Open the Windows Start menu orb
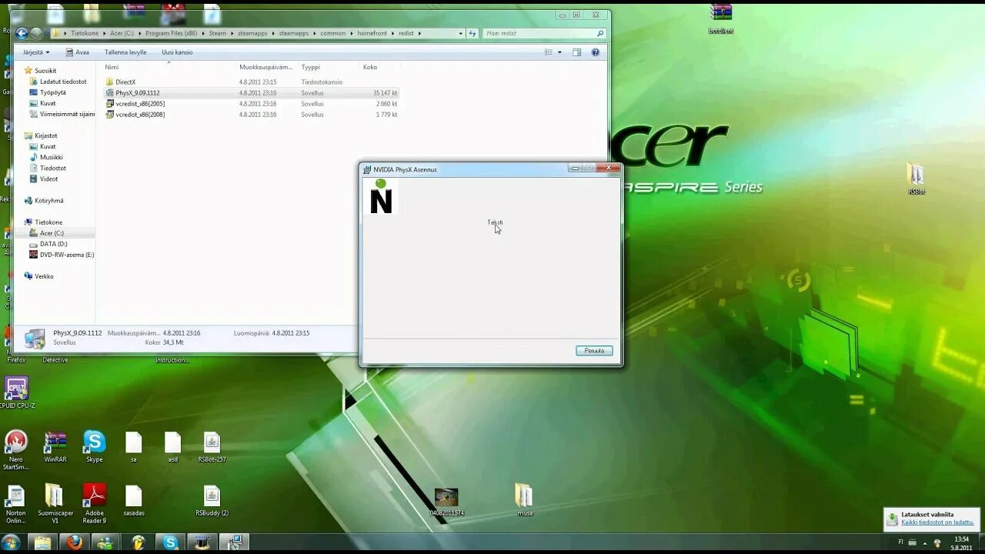The image size is (985, 554). coord(11,542)
